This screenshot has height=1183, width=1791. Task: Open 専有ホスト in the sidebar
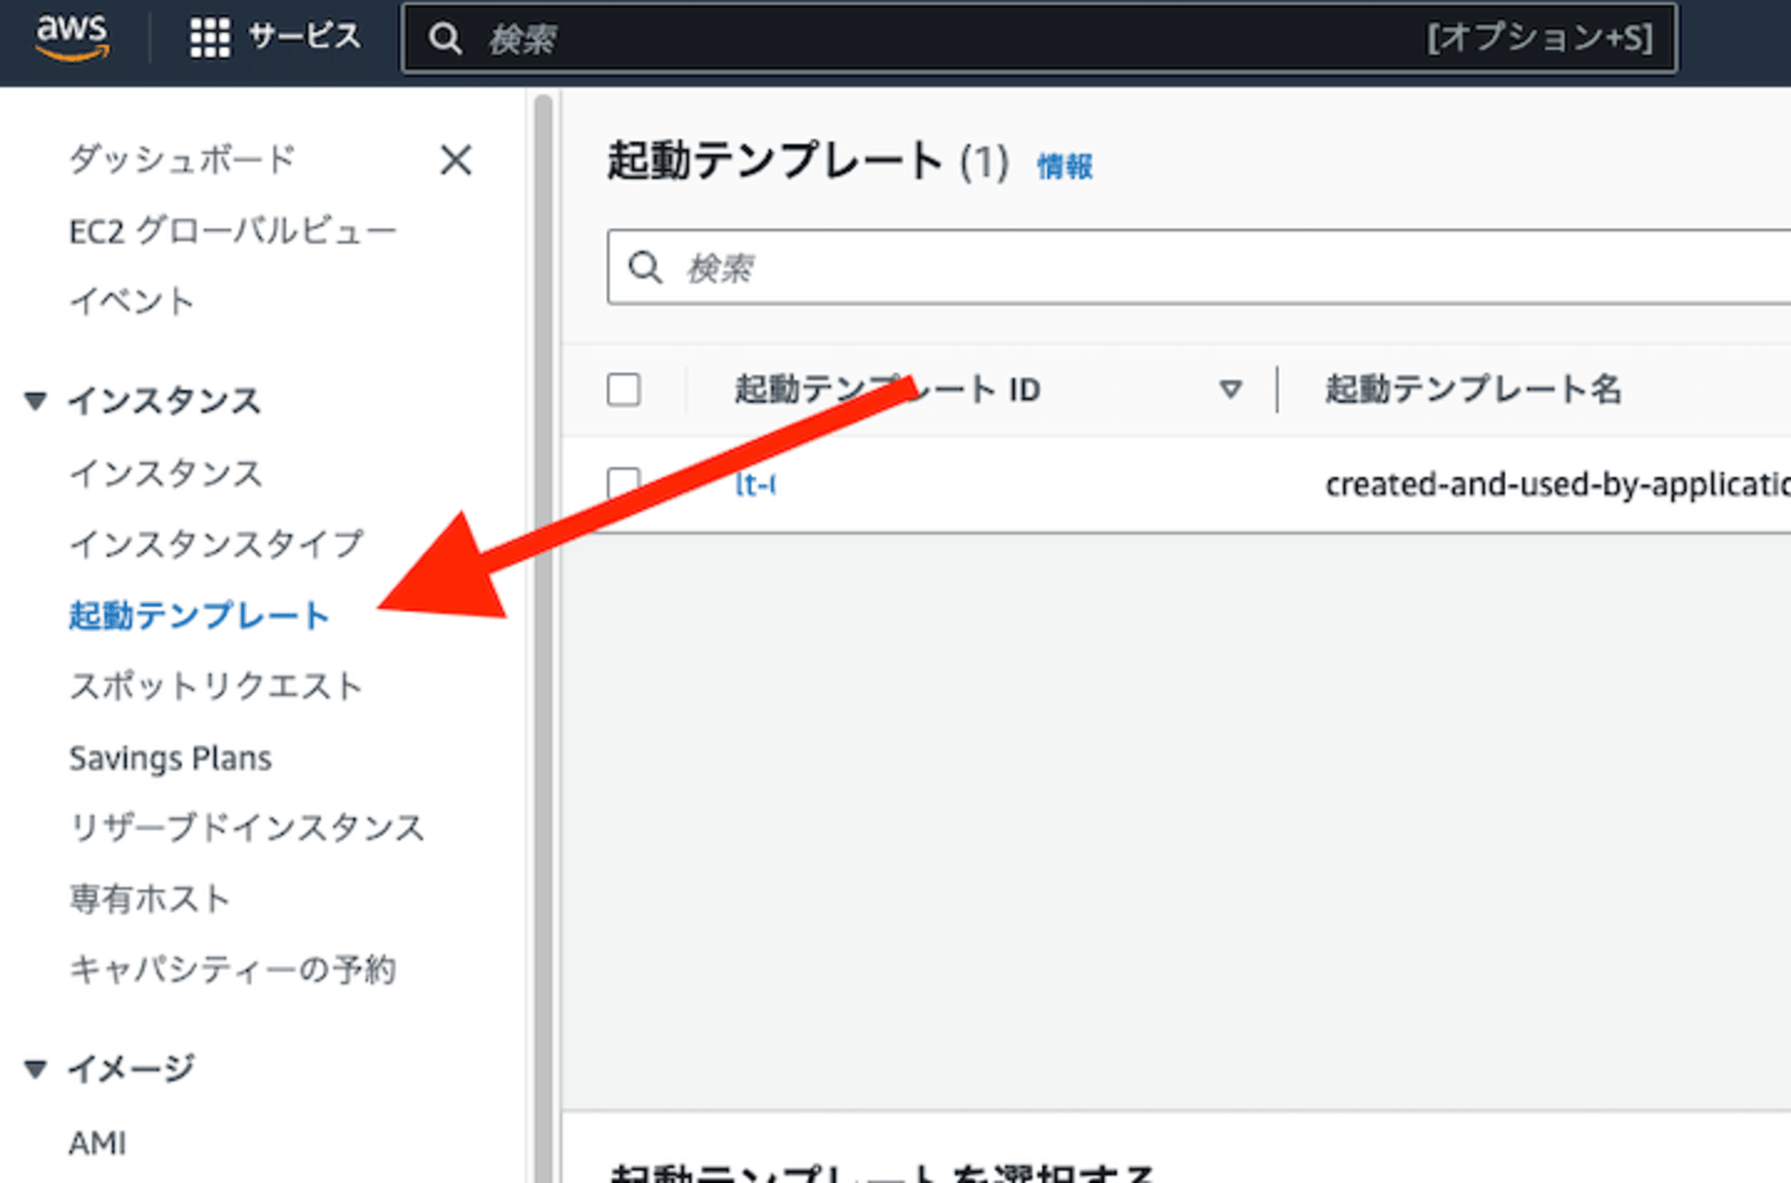point(150,898)
